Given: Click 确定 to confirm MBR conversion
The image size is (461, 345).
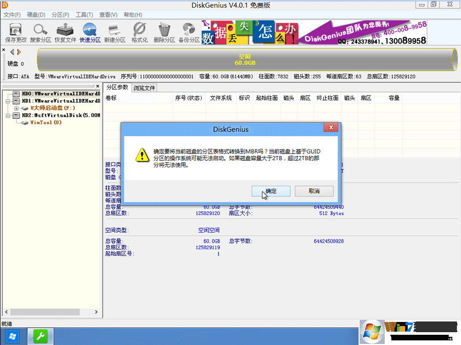Looking at the screenshot, I should [x=270, y=190].
